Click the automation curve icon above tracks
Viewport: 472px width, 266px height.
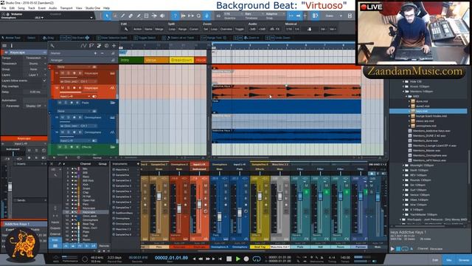point(83,46)
